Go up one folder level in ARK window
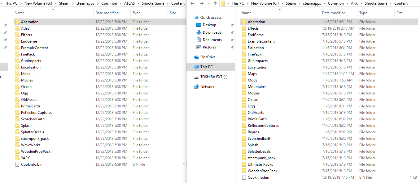Viewport: 420px width, 183px height. coord(215,3)
